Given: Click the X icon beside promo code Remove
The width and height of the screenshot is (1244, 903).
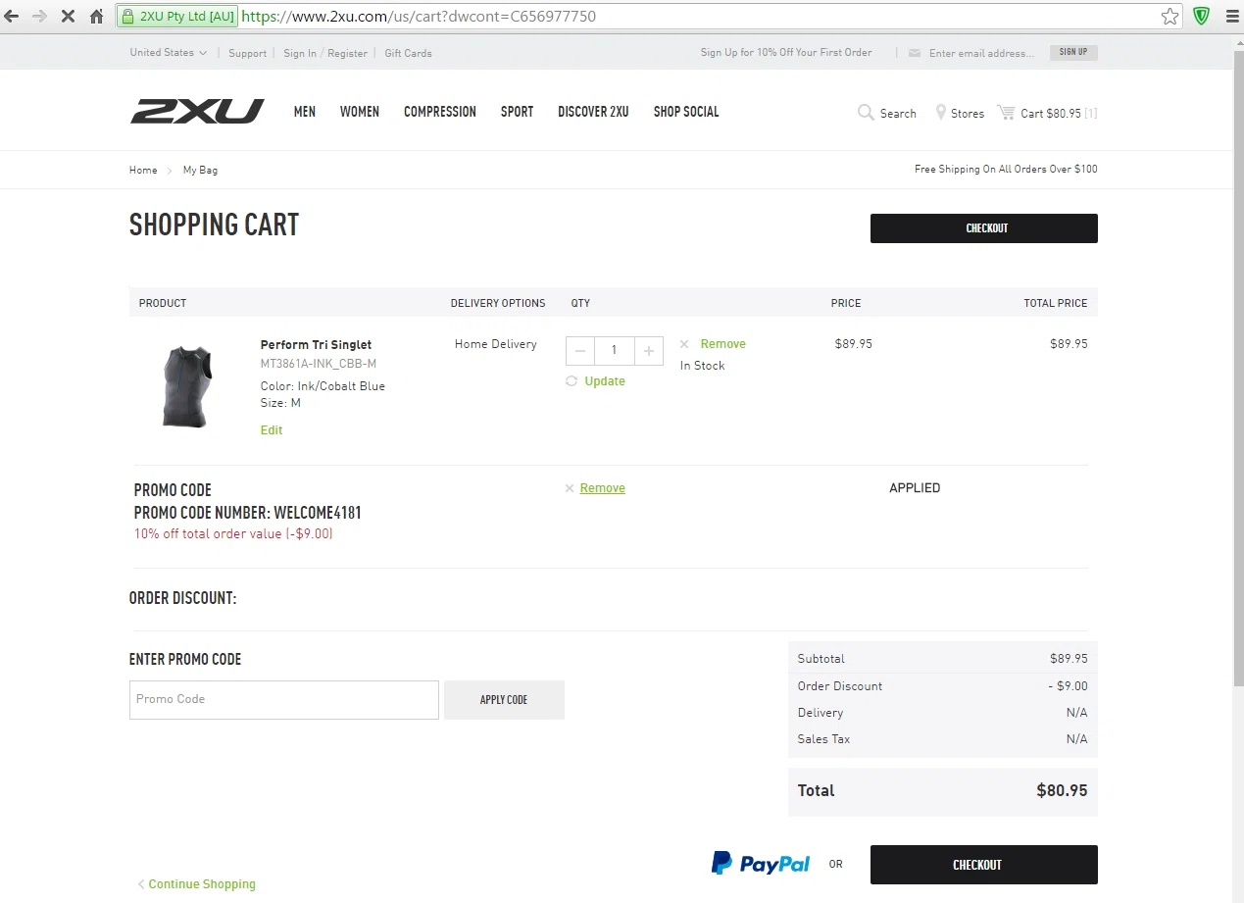Looking at the screenshot, I should [570, 488].
